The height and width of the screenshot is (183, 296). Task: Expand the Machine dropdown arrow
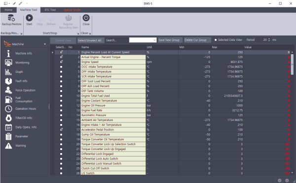point(45,44)
